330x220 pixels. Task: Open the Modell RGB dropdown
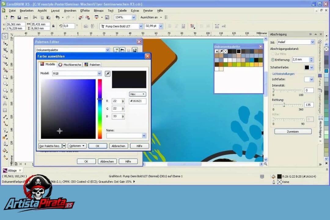pos(99,73)
